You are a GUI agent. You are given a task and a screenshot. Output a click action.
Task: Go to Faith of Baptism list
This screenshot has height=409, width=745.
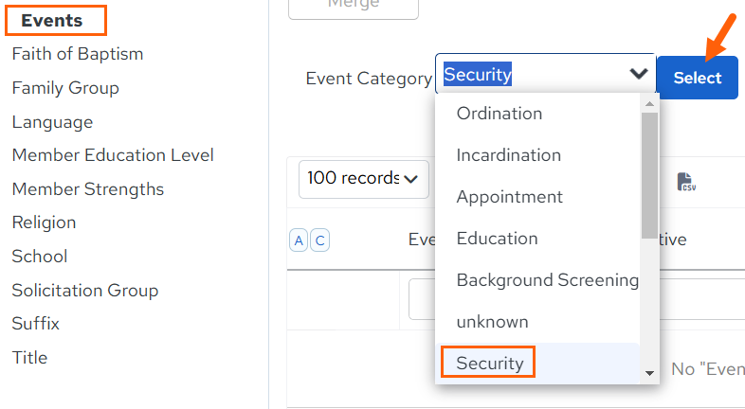tap(78, 54)
